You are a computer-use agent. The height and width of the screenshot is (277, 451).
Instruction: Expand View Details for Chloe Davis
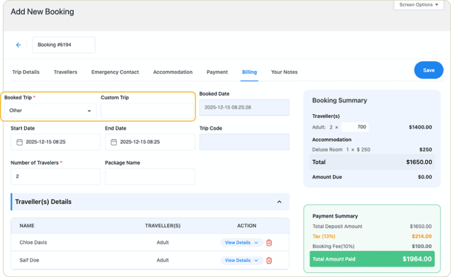tap(241, 243)
